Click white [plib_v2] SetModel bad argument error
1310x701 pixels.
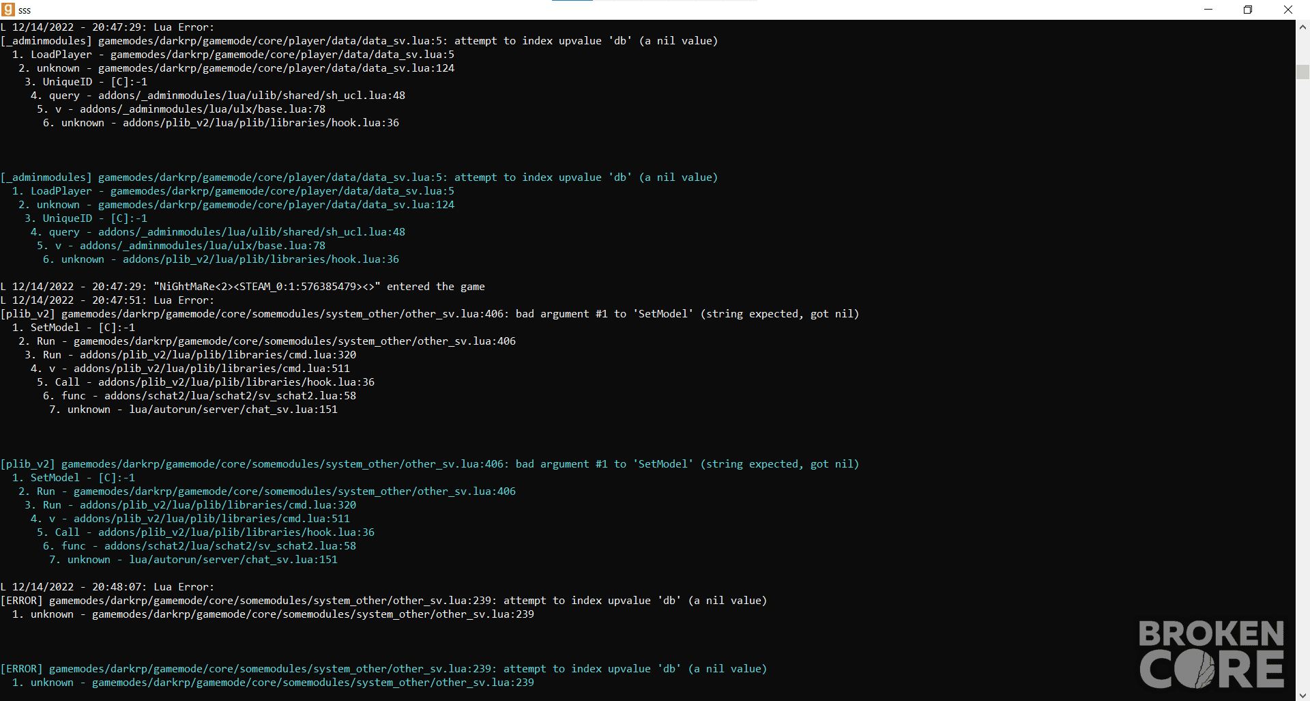(430, 314)
